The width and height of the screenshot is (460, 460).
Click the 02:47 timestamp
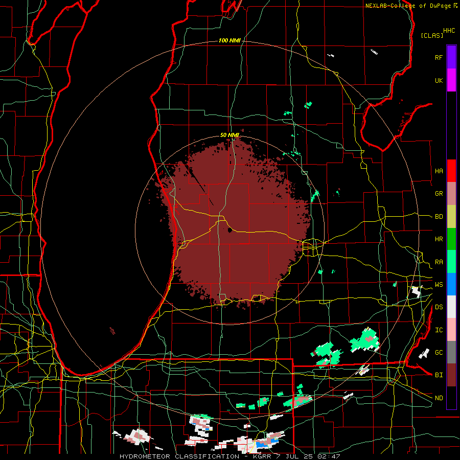coord(330,456)
